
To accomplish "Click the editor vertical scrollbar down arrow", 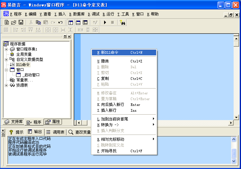I will (x=236, y=117).
